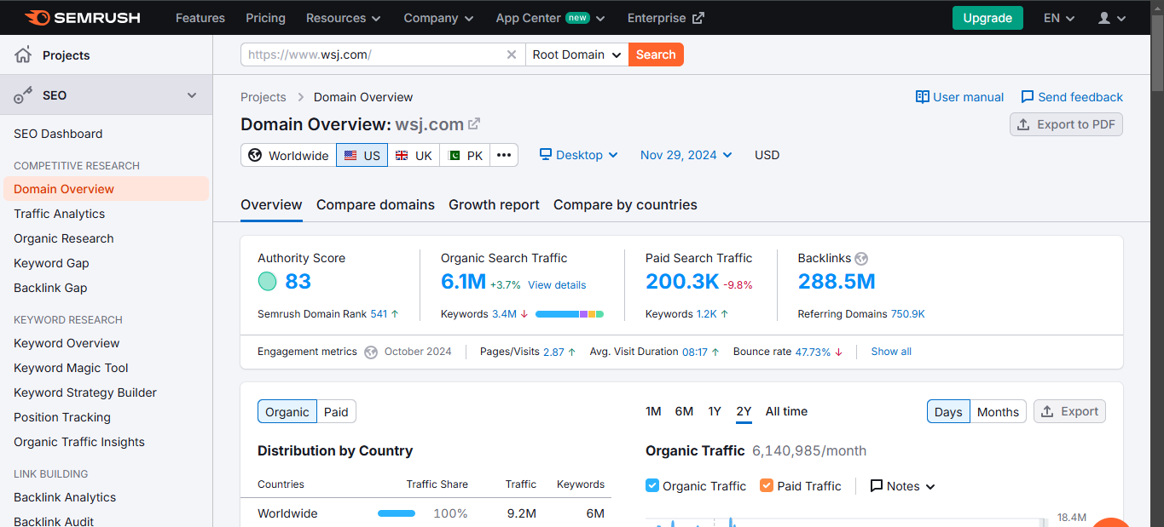Expand the Notes dropdown

(x=903, y=485)
